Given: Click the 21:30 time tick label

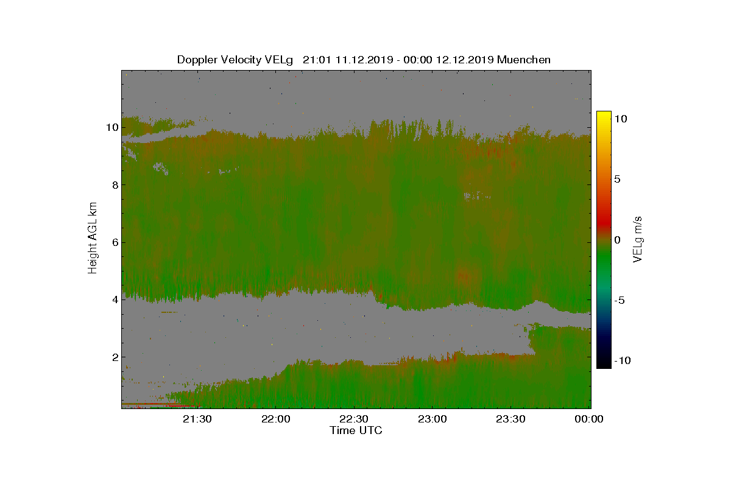Looking at the screenshot, I should point(197,419).
